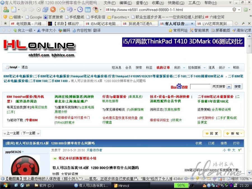Expand the Favorites bookmarks folder

118,17
